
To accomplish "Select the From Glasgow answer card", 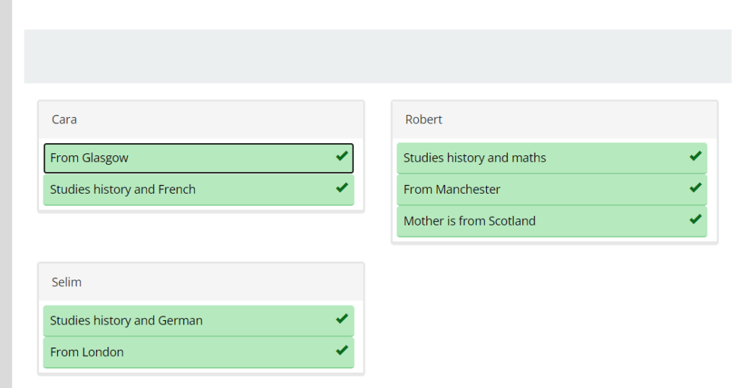I will pos(188,158).
